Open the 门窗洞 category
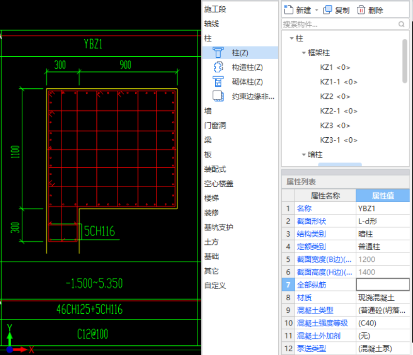 pyautogui.click(x=215, y=126)
